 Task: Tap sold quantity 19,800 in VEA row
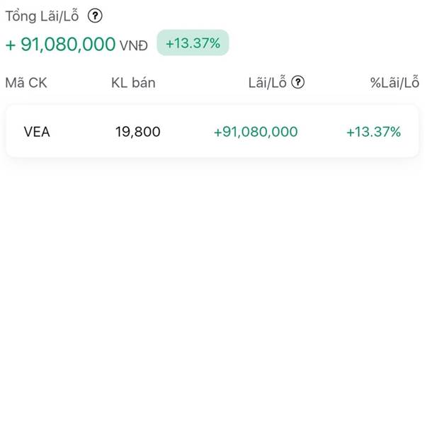(x=138, y=132)
